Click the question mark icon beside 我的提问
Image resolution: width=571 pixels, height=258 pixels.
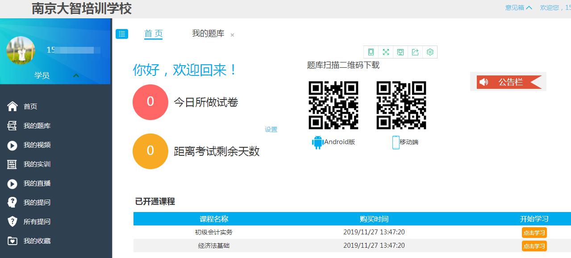tap(12, 203)
